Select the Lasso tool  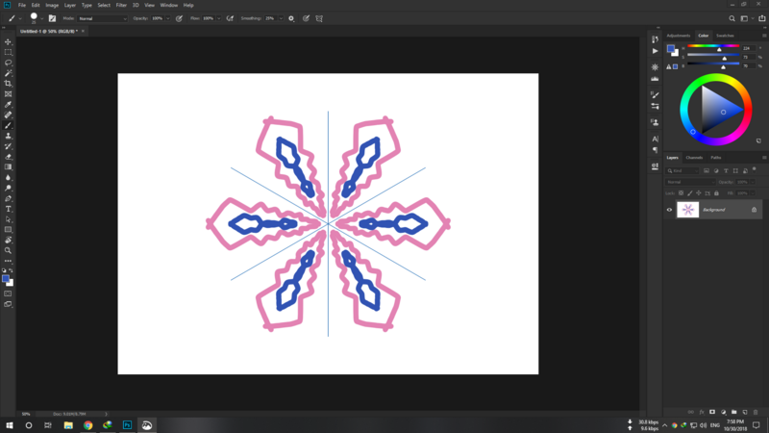click(x=8, y=63)
